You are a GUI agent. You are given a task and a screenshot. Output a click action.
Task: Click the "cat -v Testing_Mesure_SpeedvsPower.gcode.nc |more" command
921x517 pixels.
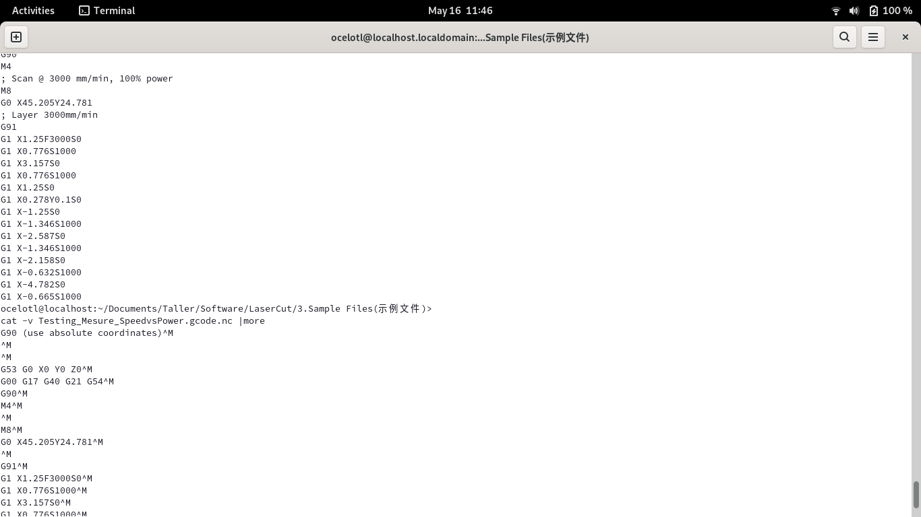pyautogui.click(x=133, y=321)
